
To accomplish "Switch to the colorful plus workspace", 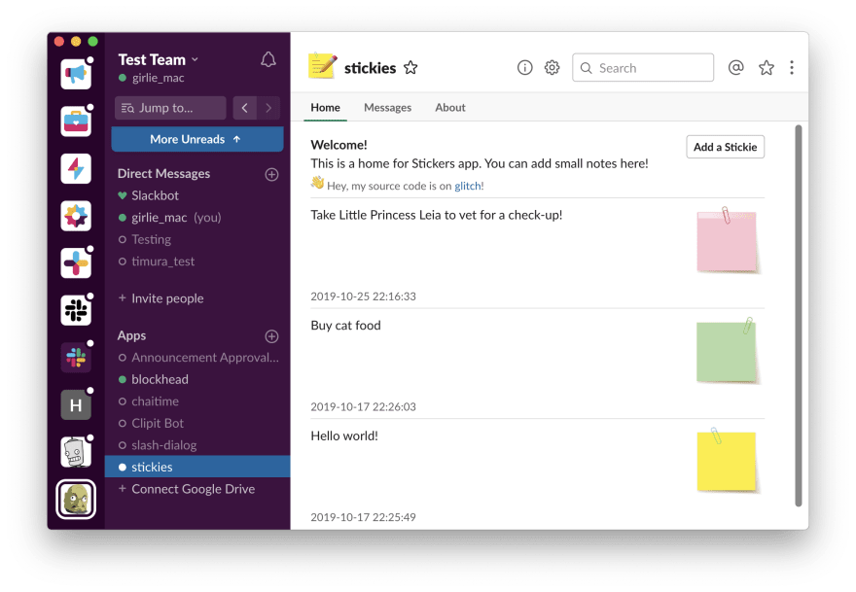I will (x=76, y=263).
